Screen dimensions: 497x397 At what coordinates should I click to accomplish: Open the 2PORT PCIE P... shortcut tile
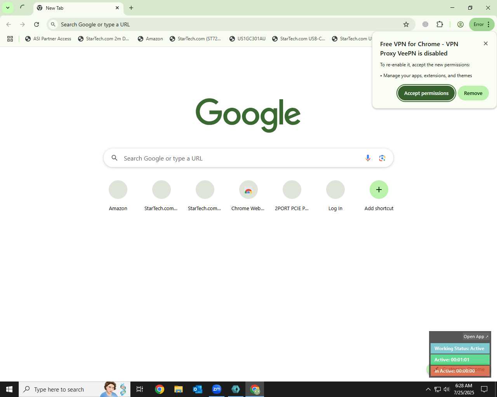pos(292,196)
